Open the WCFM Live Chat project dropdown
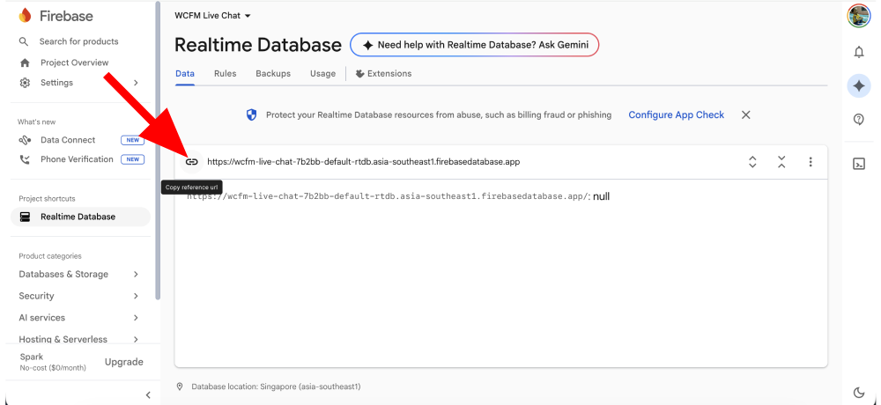The width and height of the screenshot is (881, 405). point(213,16)
